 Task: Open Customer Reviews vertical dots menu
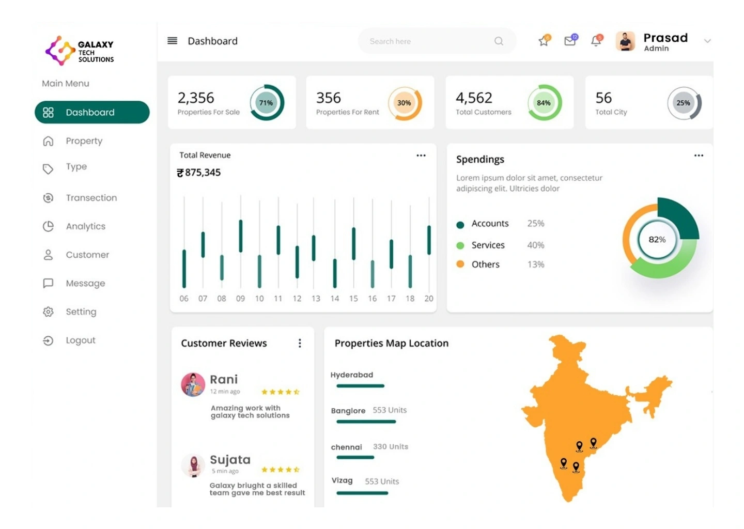(300, 344)
